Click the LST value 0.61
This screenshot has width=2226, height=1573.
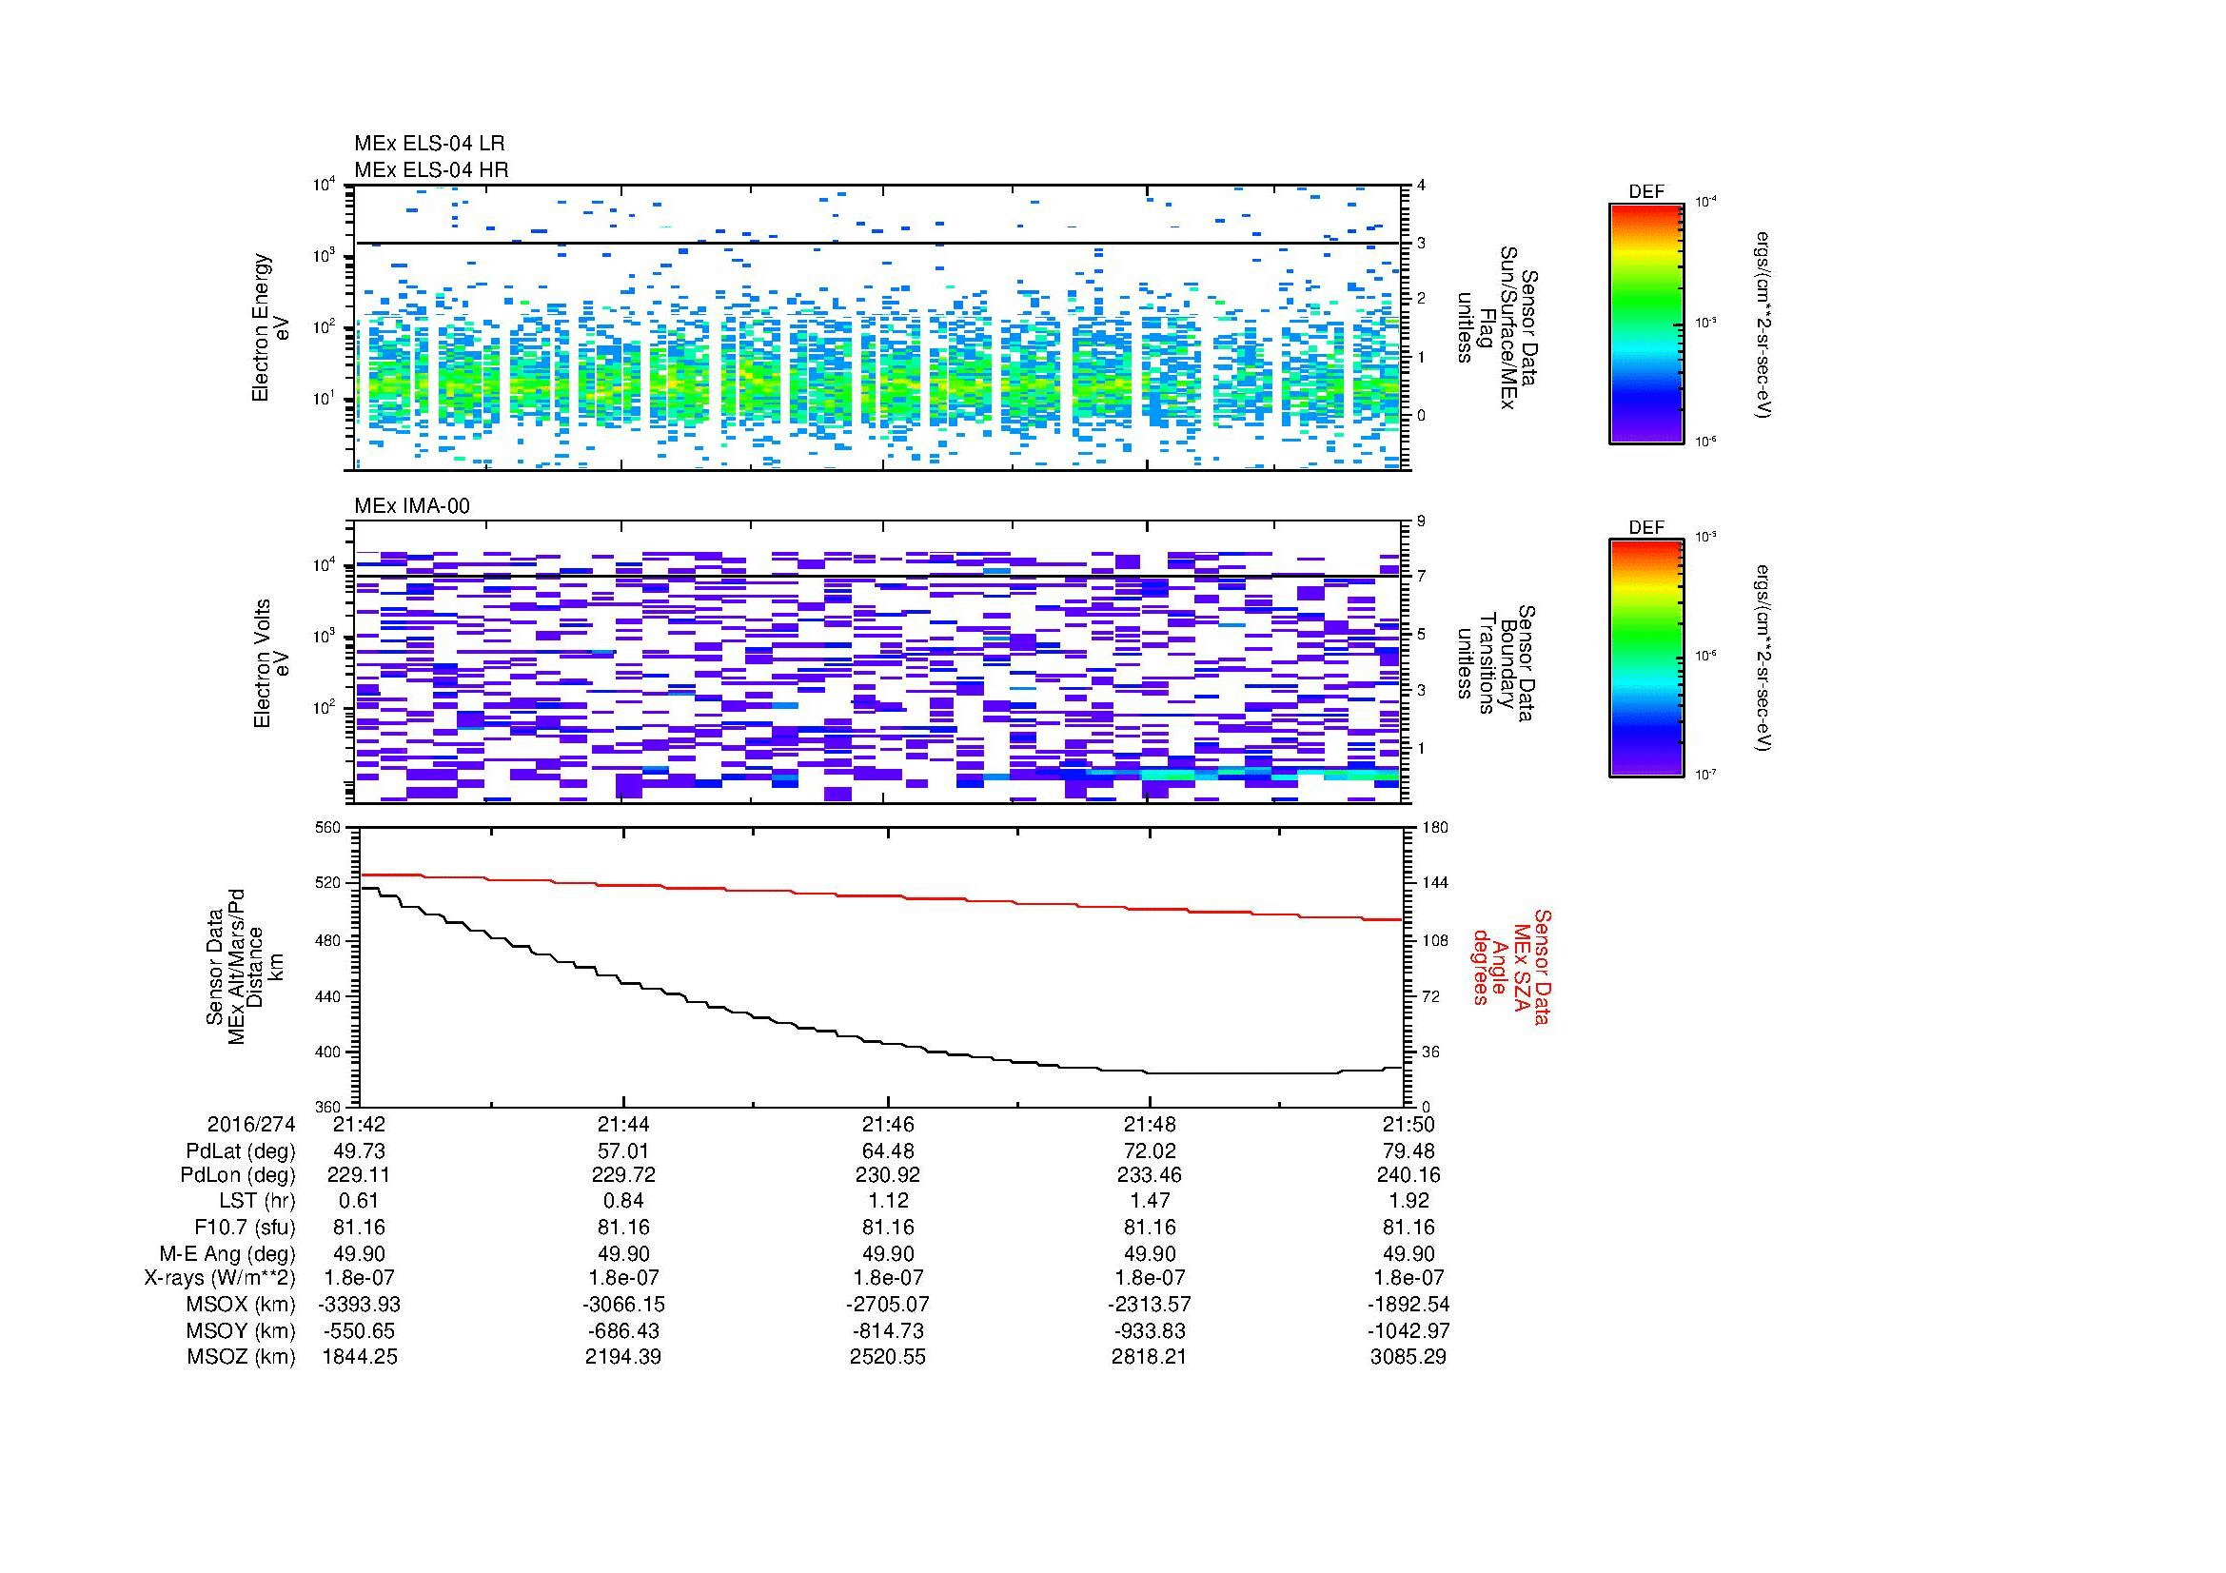(360, 1202)
